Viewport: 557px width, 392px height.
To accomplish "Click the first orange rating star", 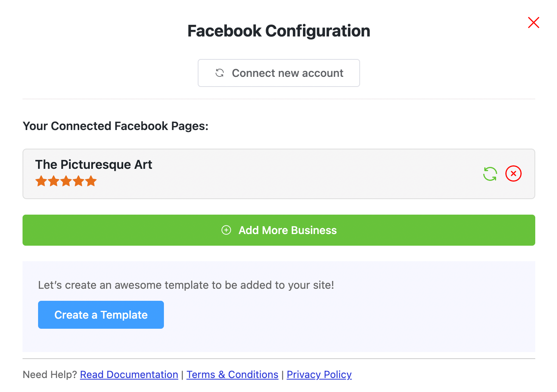I will (x=41, y=181).
